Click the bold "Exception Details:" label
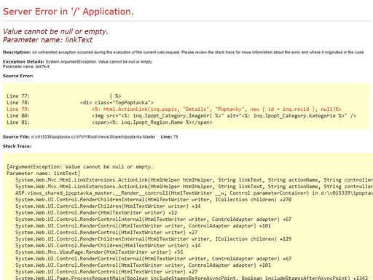 coord(23,62)
